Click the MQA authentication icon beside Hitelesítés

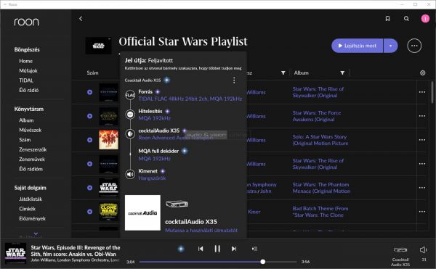[x=130, y=115]
